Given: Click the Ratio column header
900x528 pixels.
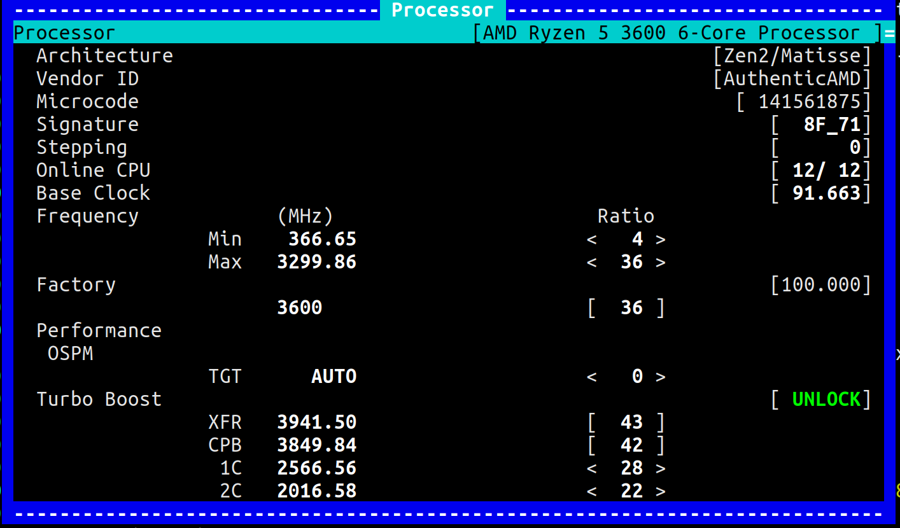Looking at the screenshot, I should [x=626, y=216].
